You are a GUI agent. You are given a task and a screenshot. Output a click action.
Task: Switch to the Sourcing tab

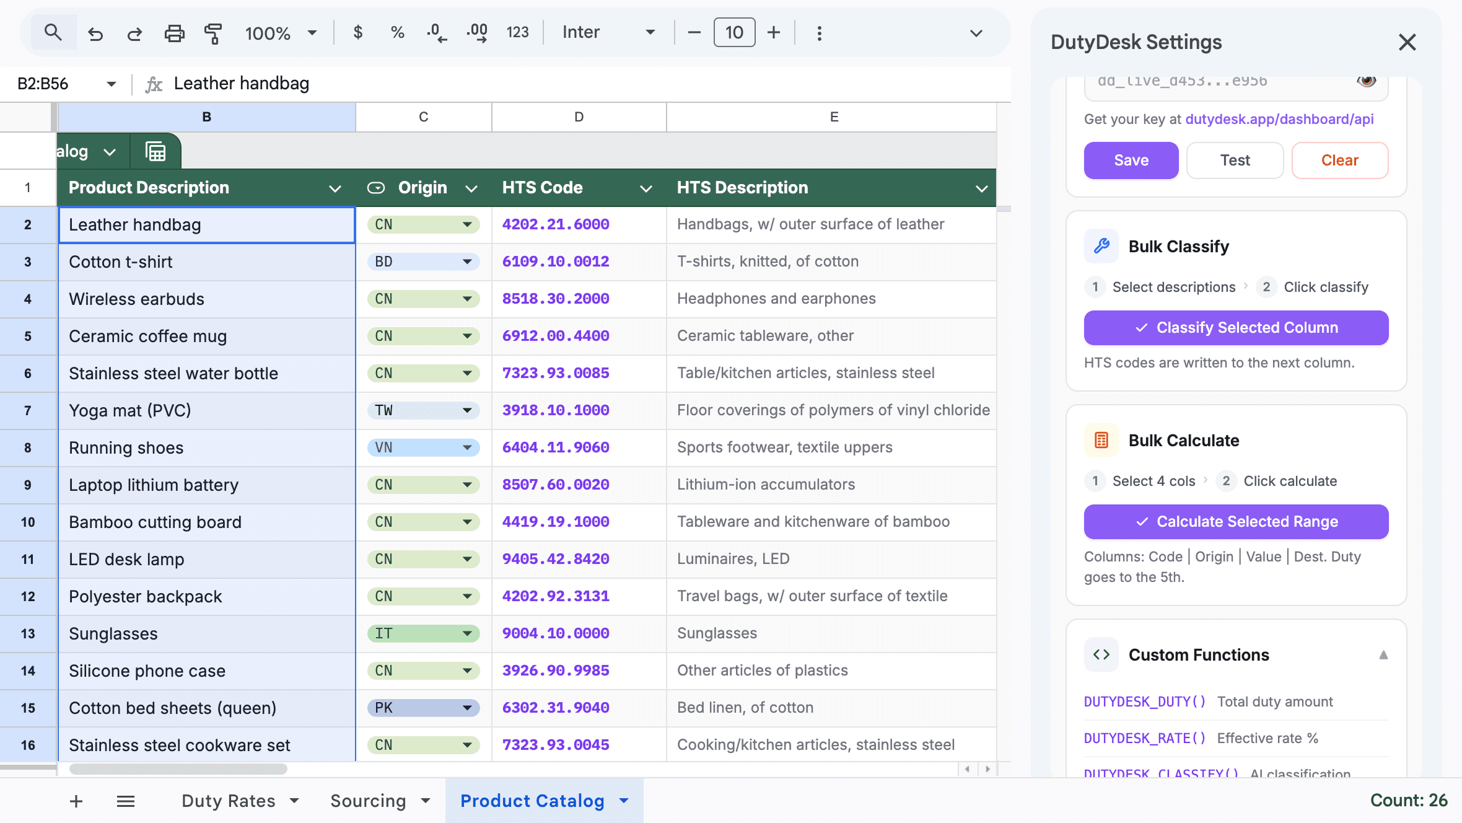[370, 801]
